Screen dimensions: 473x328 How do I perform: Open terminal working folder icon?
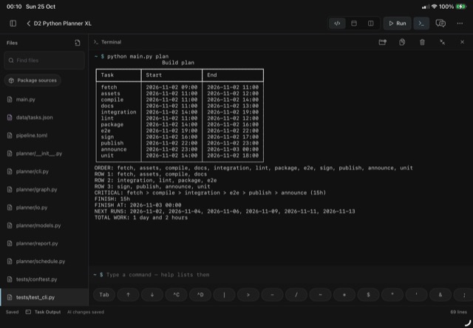383,42
